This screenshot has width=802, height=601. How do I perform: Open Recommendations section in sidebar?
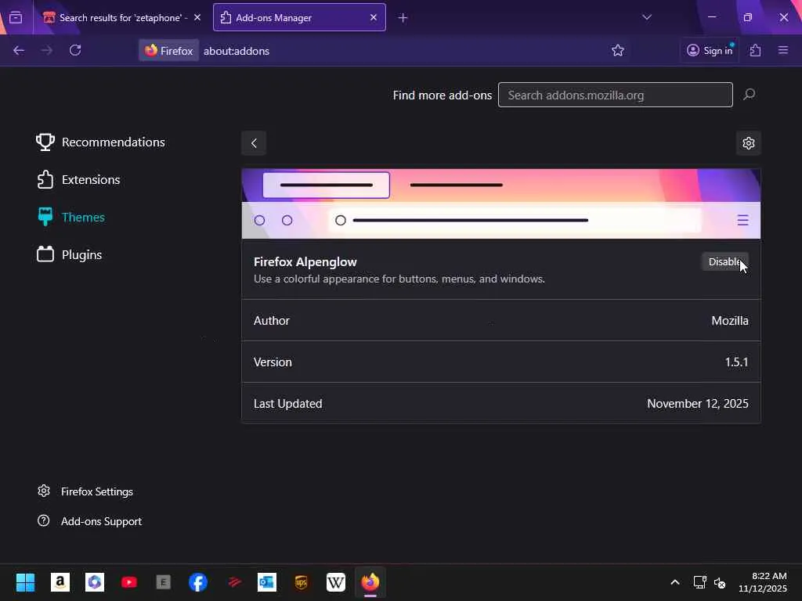tap(101, 142)
